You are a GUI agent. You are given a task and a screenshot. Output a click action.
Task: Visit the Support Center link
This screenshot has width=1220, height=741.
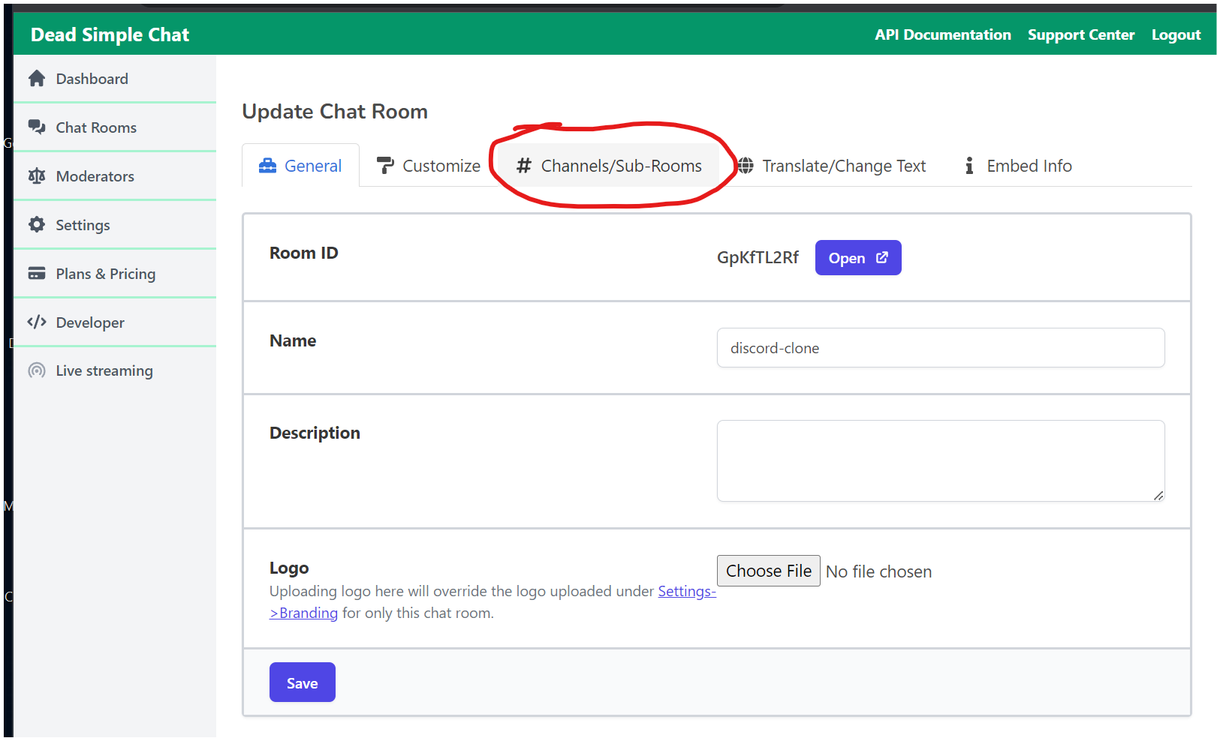coord(1080,34)
